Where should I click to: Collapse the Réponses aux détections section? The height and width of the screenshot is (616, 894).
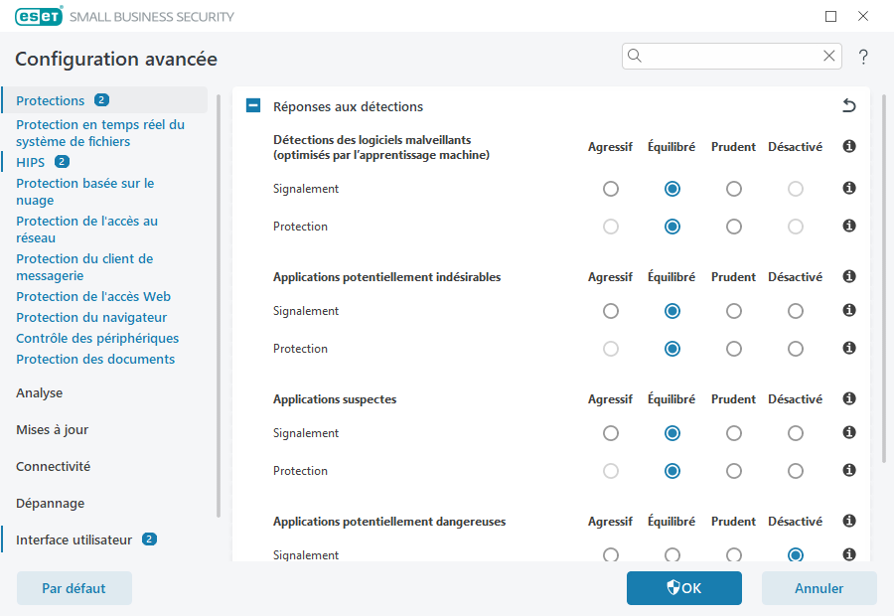pos(253,106)
